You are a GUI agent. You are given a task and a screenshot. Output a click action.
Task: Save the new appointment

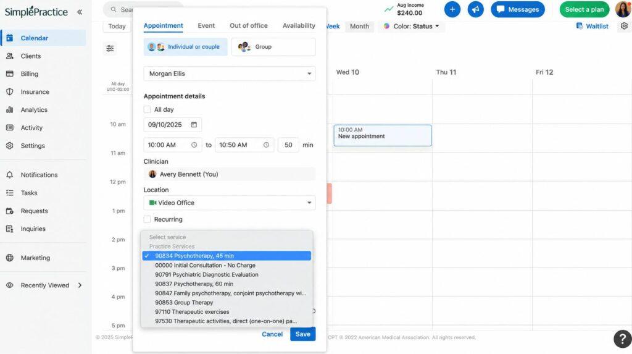tap(302, 334)
